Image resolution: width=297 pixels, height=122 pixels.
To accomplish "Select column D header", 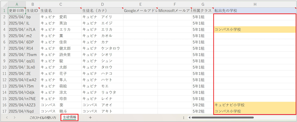I will tap(102, 4).
